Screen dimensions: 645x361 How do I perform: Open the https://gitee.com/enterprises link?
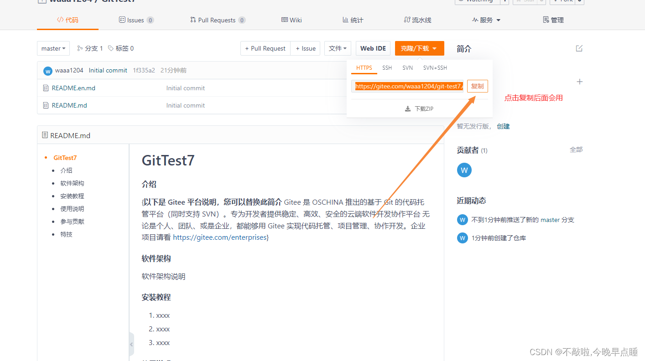pyautogui.click(x=220, y=237)
